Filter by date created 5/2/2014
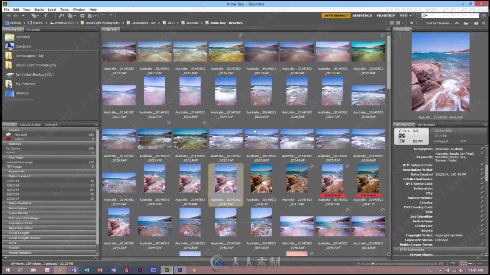 click(49, 181)
